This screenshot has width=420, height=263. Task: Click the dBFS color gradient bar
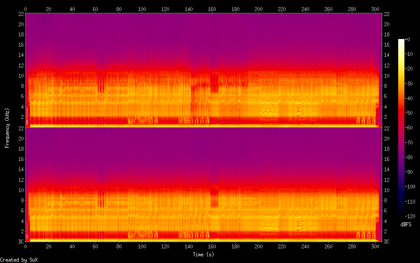[x=401, y=127]
